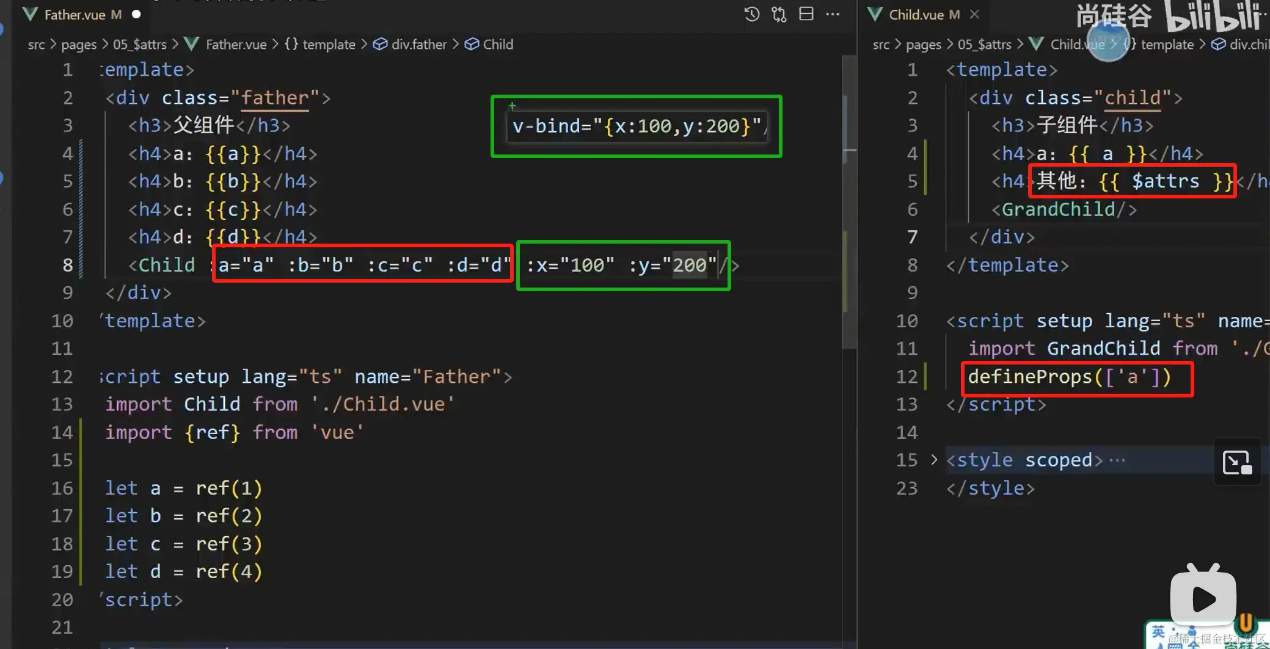Image resolution: width=1270 pixels, height=649 pixels.
Task: Click the 子组件 heading code line
Action: pos(1073,125)
